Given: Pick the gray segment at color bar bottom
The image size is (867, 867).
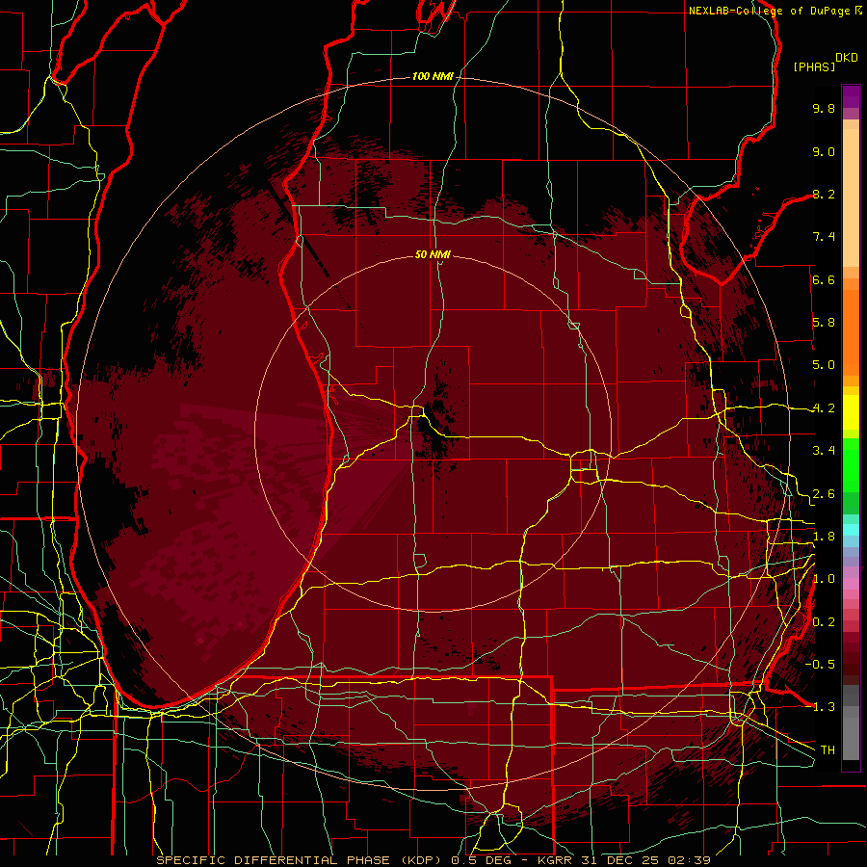Looking at the screenshot, I should [851, 738].
